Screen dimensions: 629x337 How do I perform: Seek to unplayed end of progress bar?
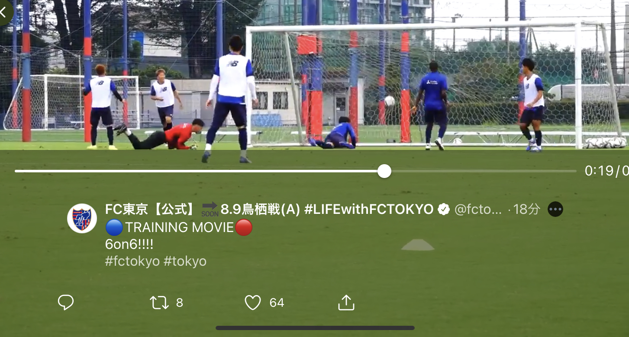click(574, 171)
